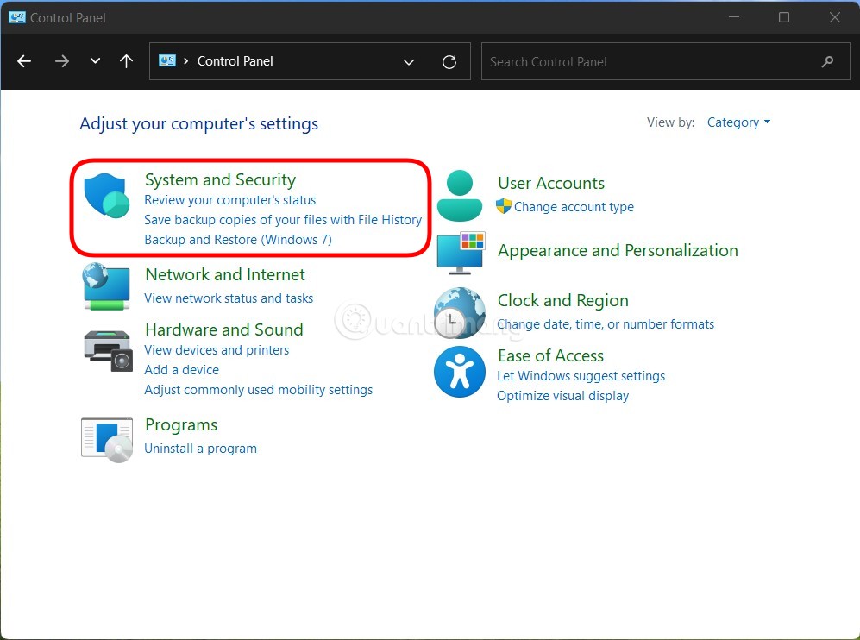The width and height of the screenshot is (860, 640).
Task: Open the Network and Internet globe icon
Action: [107, 286]
